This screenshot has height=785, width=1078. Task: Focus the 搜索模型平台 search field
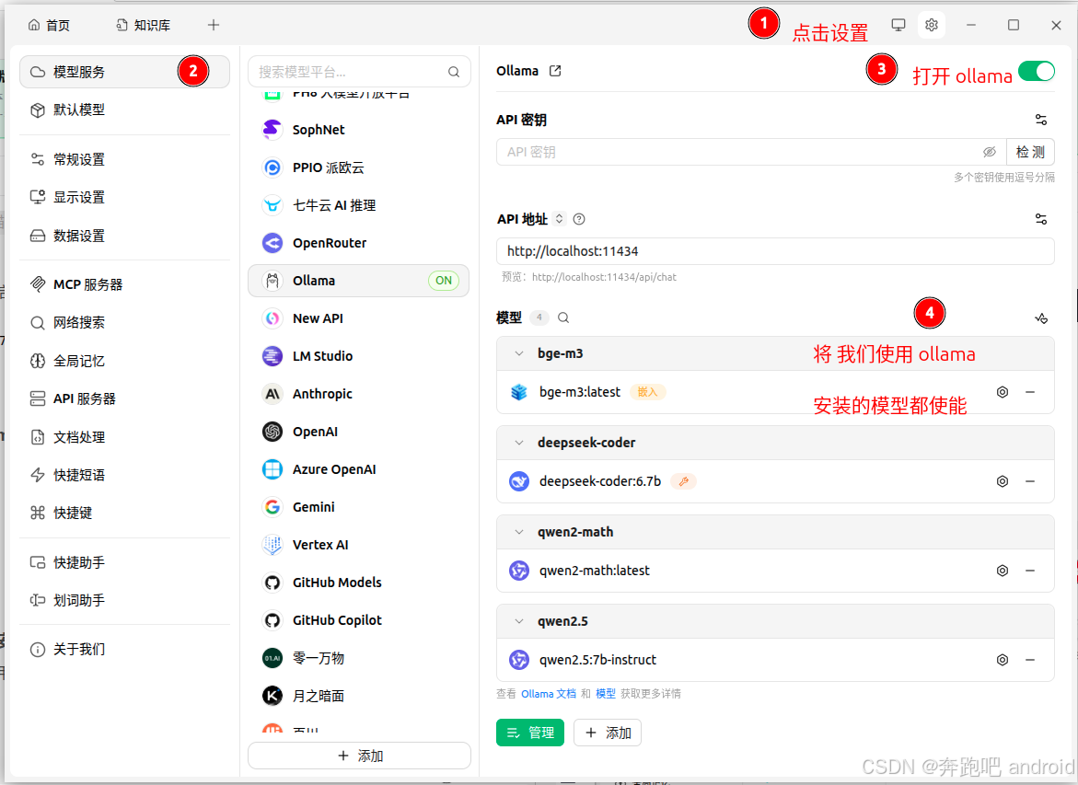pyautogui.click(x=360, y=72)
